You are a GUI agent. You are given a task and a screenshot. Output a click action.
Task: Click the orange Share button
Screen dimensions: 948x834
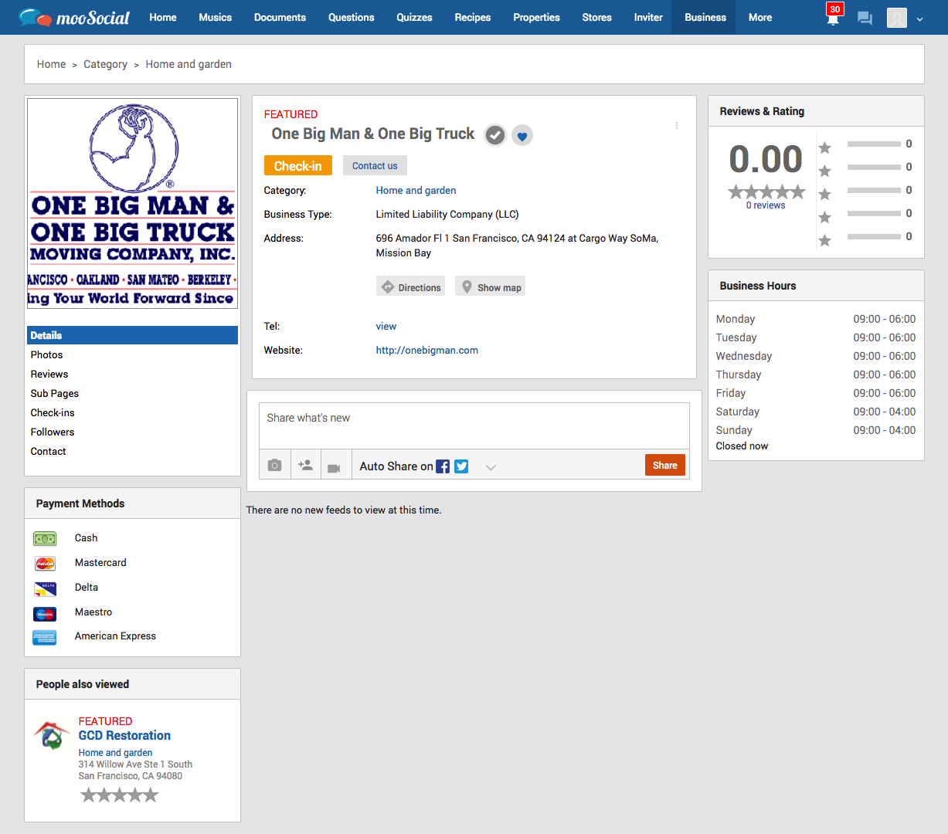[x=665, y=465]
